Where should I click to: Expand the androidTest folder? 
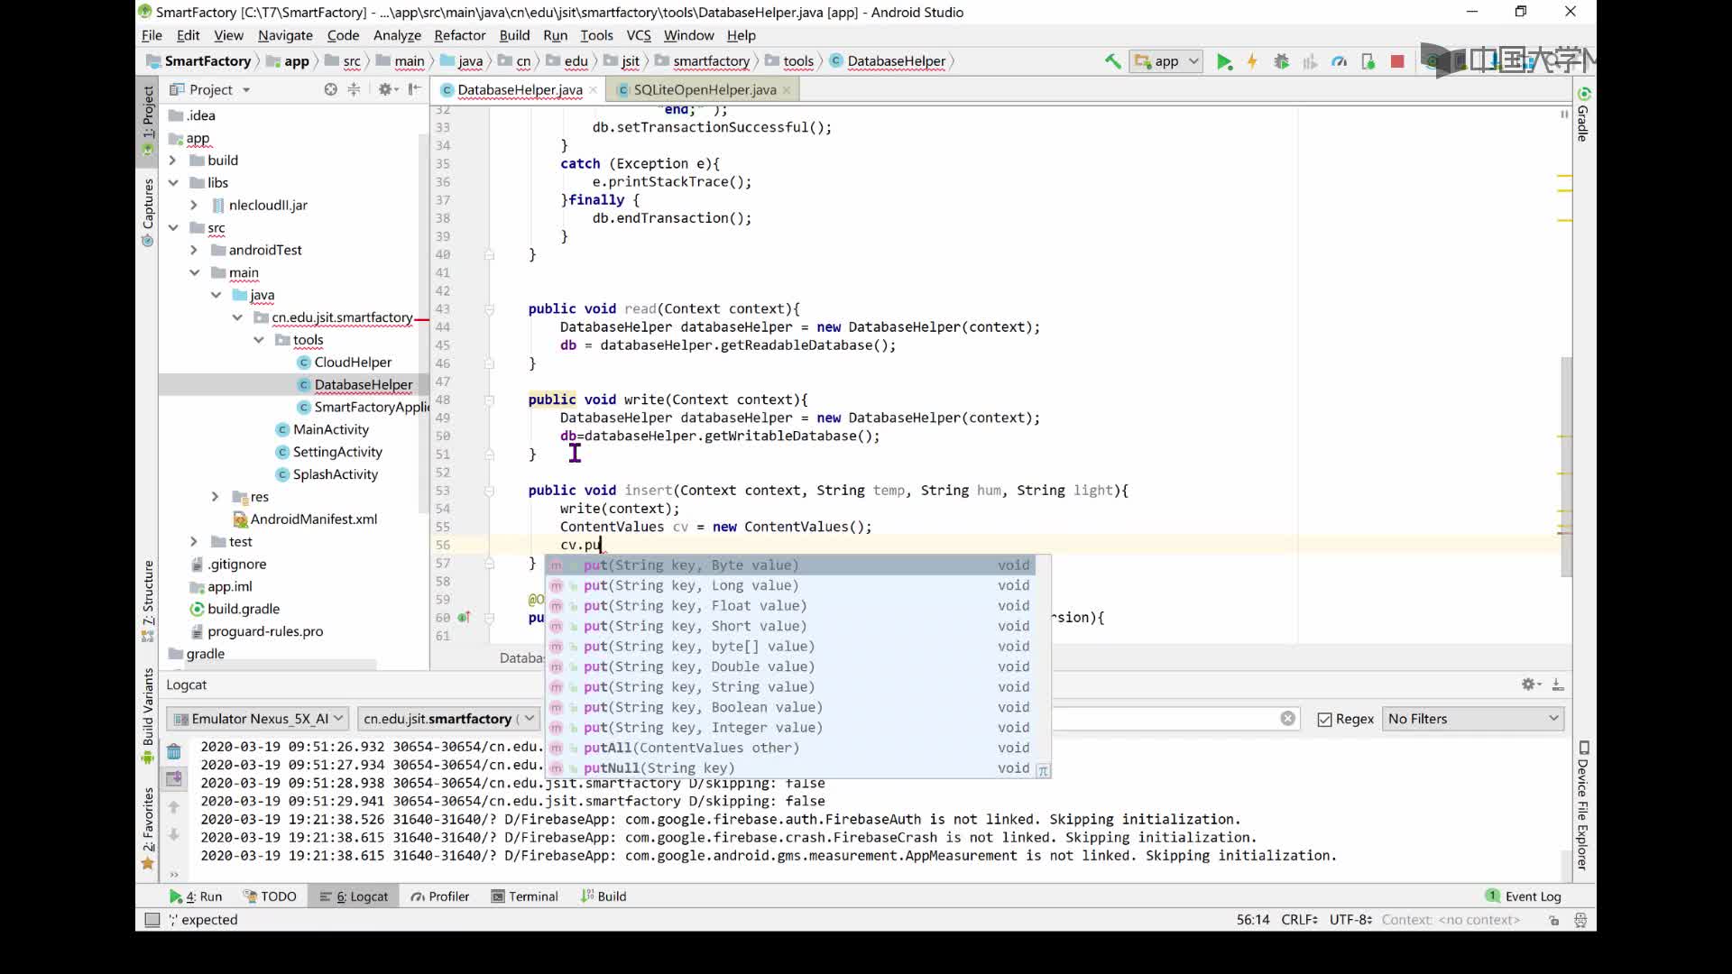click(x=194, y=250)
